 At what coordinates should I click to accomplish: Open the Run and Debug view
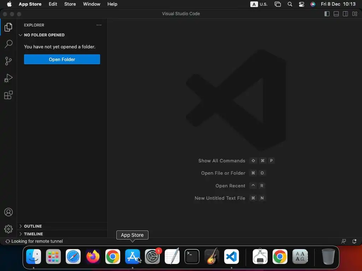(x=8, y=78)
